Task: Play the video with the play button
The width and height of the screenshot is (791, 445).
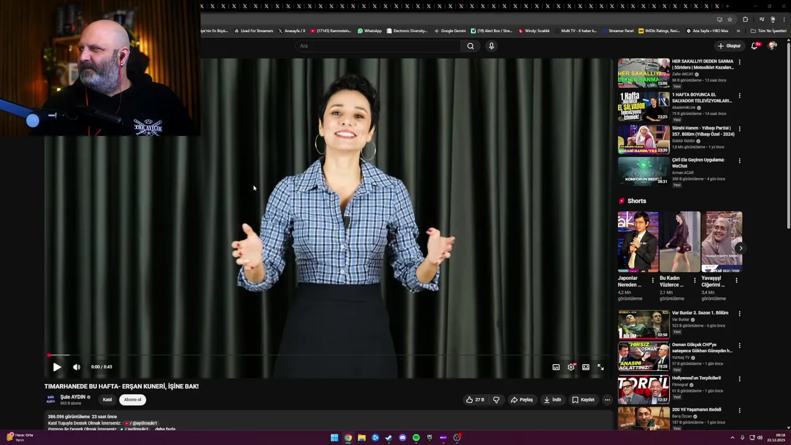Action: 57,367
